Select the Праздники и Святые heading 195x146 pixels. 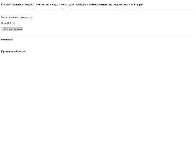pos(13,52)
